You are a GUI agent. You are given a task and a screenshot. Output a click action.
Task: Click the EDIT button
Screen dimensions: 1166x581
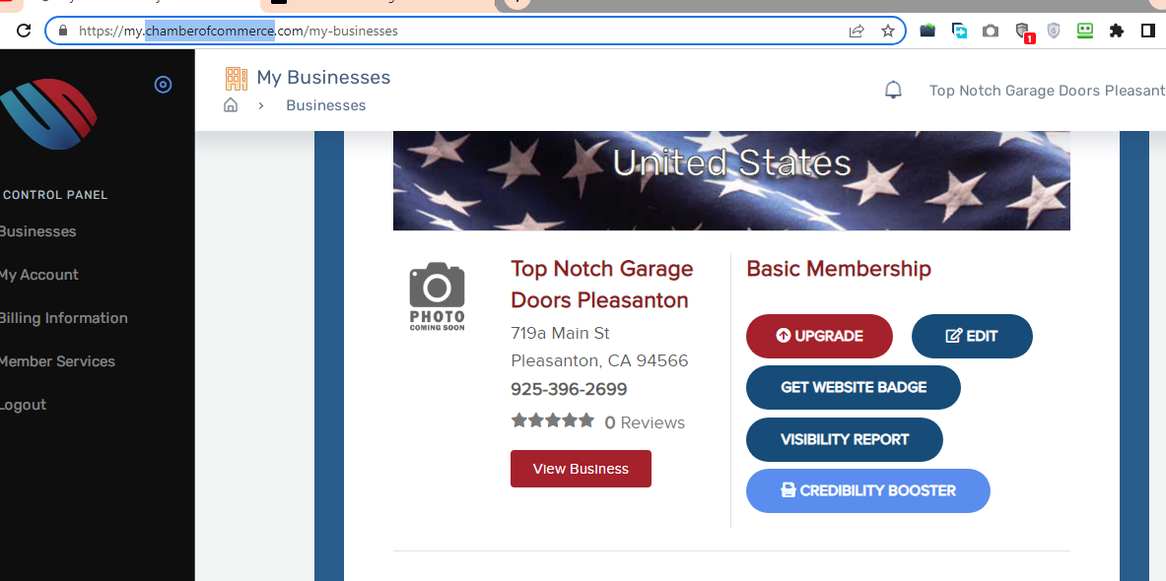972,336
